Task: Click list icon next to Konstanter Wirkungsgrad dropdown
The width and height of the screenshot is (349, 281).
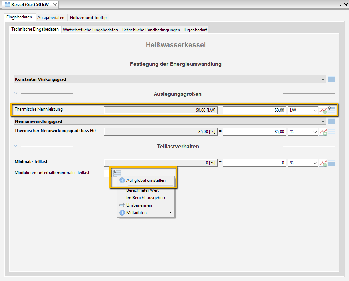Action: (x=332, y=79)
